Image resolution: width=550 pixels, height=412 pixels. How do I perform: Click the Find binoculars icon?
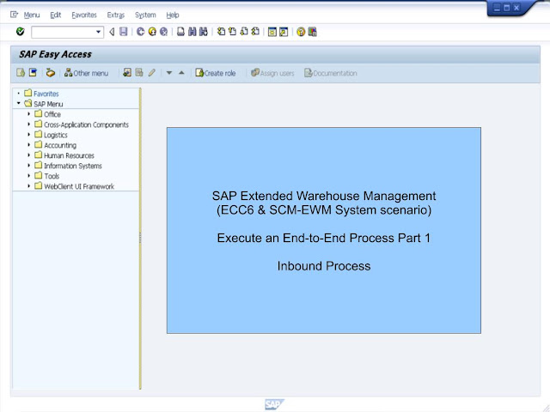[x=192, y=32]
